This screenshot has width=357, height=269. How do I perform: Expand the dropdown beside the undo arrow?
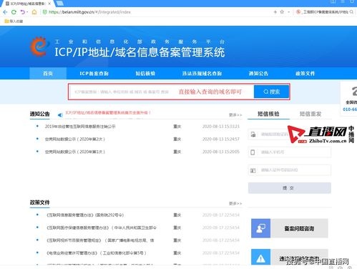tap(27, 12)
